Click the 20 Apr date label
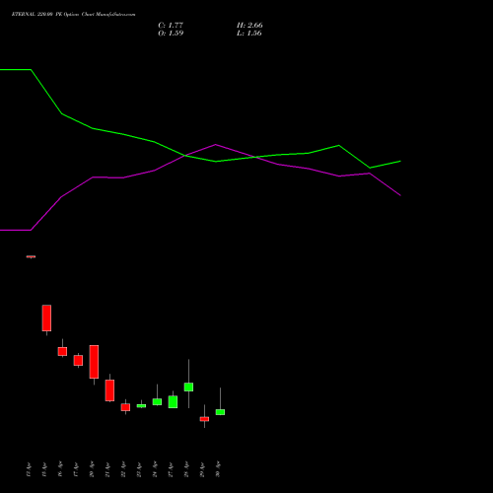The height and width of the screenshot is (493, 493). tap(92, 469)
